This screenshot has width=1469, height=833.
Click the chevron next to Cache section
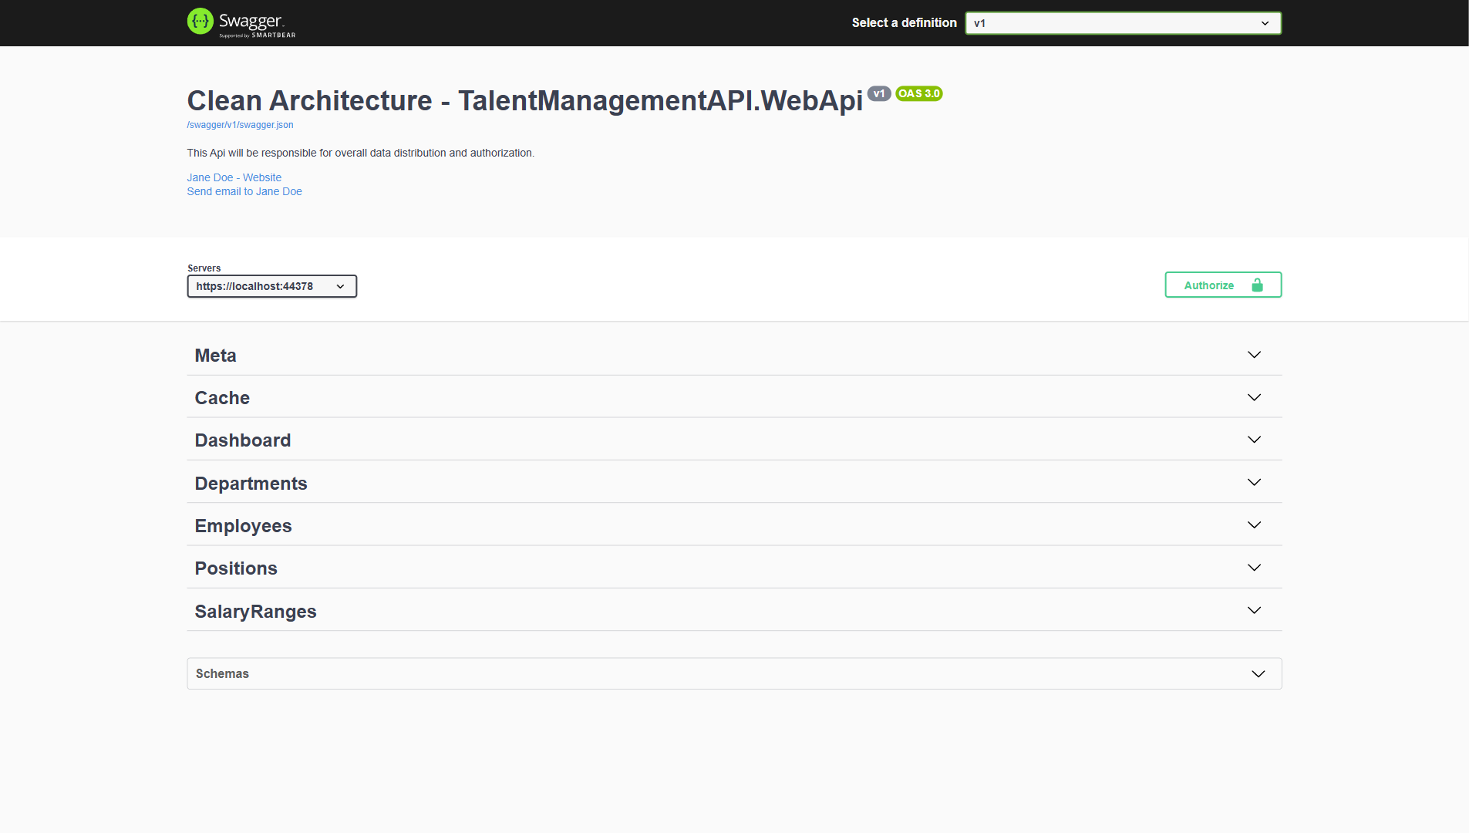[1253, 397]
